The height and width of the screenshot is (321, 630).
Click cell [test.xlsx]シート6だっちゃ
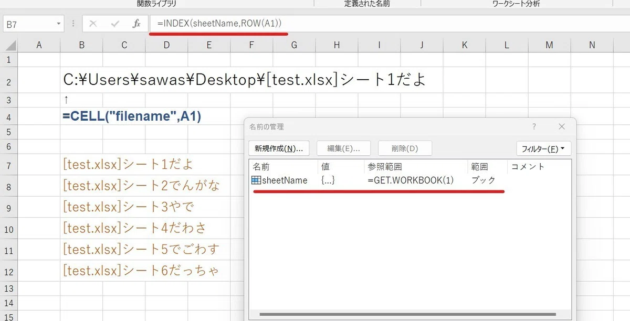(x=141, y=271)
